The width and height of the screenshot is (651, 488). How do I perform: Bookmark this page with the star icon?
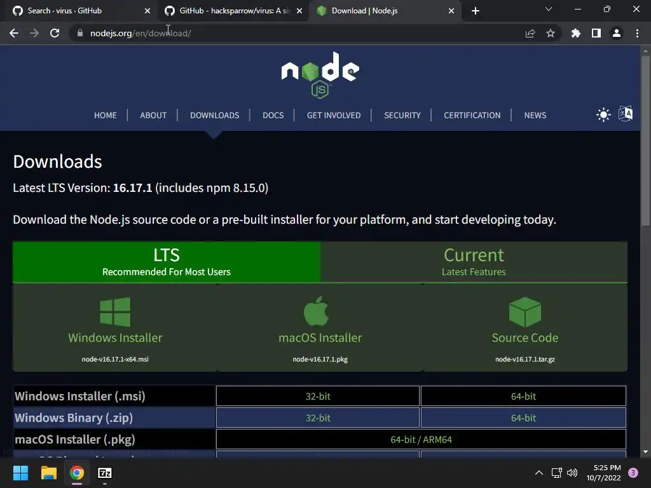551,33
